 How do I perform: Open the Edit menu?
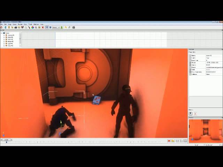(x=6, y=24)
